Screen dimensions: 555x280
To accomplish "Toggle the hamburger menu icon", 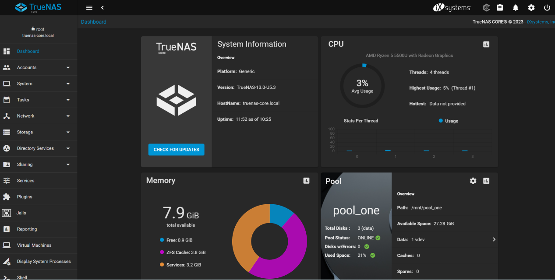I will click(x=89, y=8).
